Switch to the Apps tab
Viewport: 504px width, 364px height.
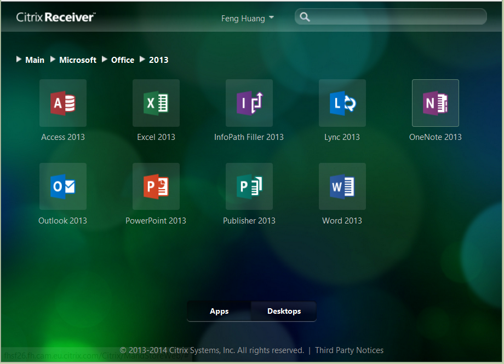219,311
